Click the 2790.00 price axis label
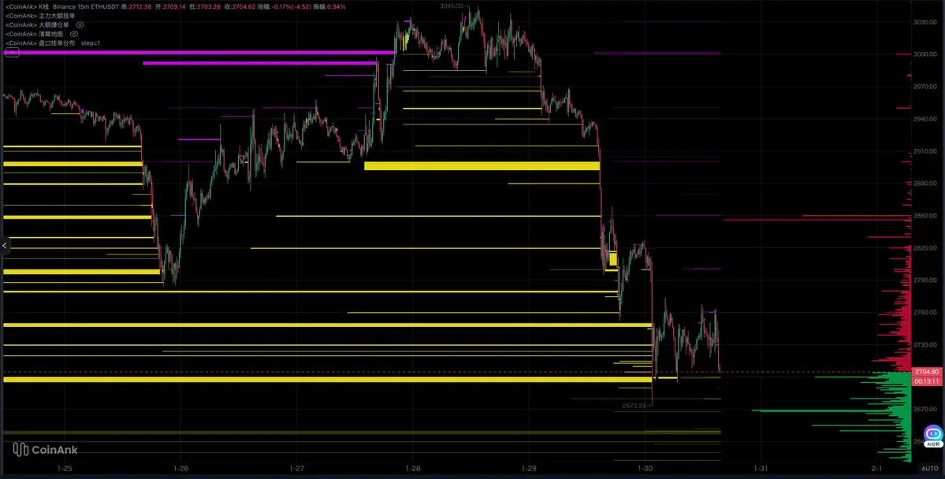The height and width of the screenshot is (479, 945). coord(925,280)
